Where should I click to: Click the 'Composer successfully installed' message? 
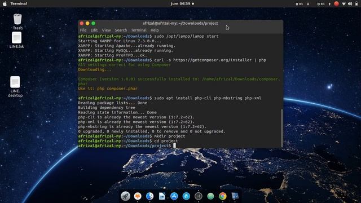coord(179,81)
